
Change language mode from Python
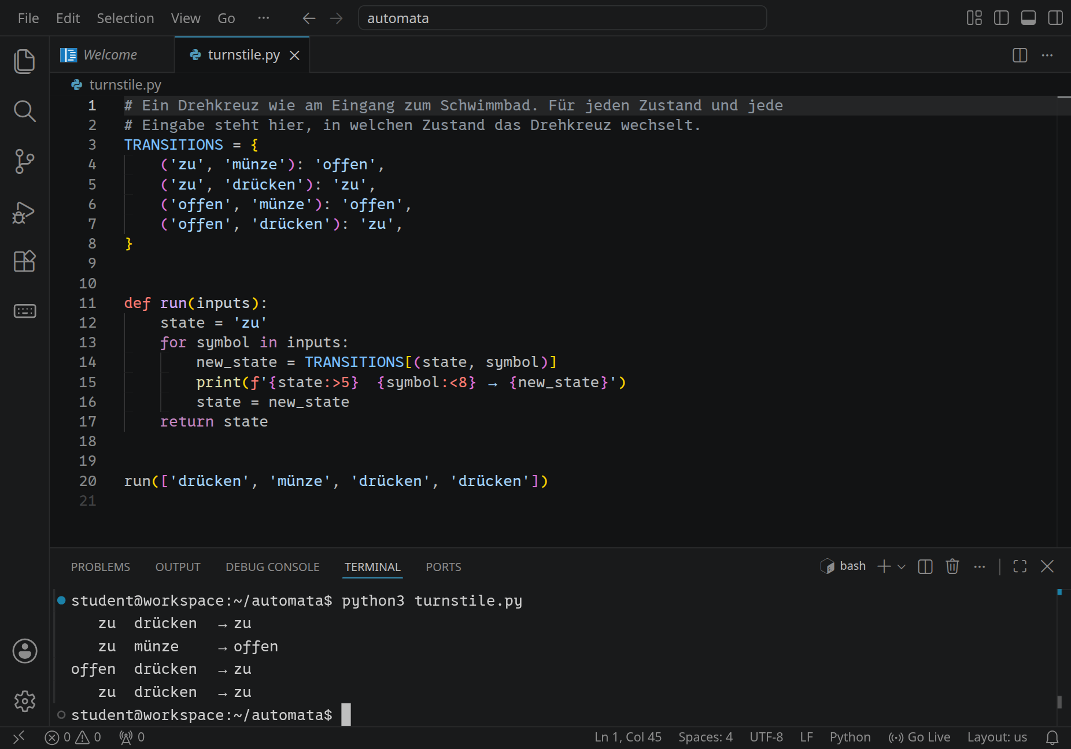[850, 737]
